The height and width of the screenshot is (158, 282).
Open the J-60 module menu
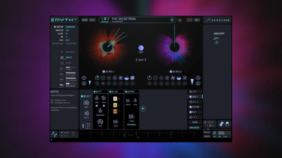[x=113, y=92]
